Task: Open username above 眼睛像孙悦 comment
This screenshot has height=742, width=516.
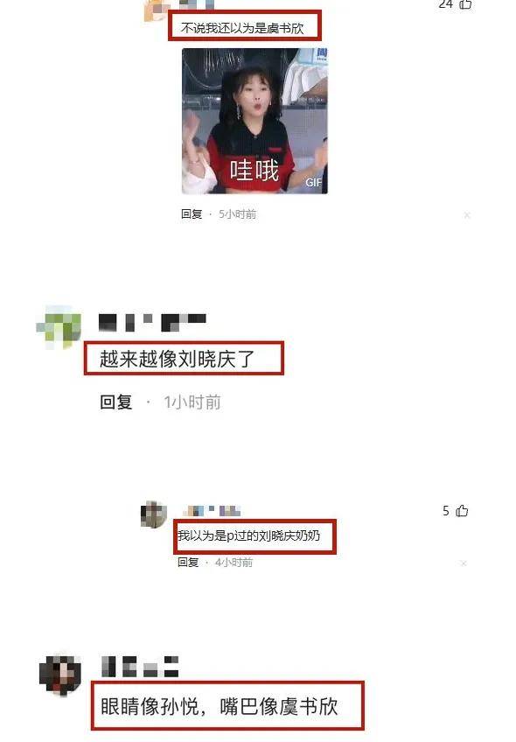Action: (140, 666)
